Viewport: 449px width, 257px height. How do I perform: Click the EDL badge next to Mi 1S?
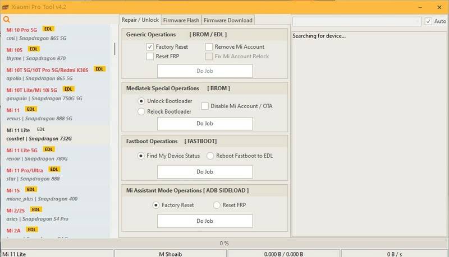pyautogui.click(x=31, y=189)
